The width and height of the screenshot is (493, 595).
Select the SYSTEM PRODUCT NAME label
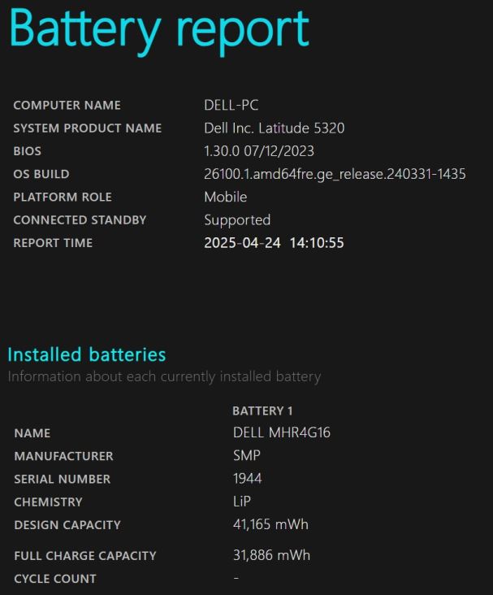[88, 128]
